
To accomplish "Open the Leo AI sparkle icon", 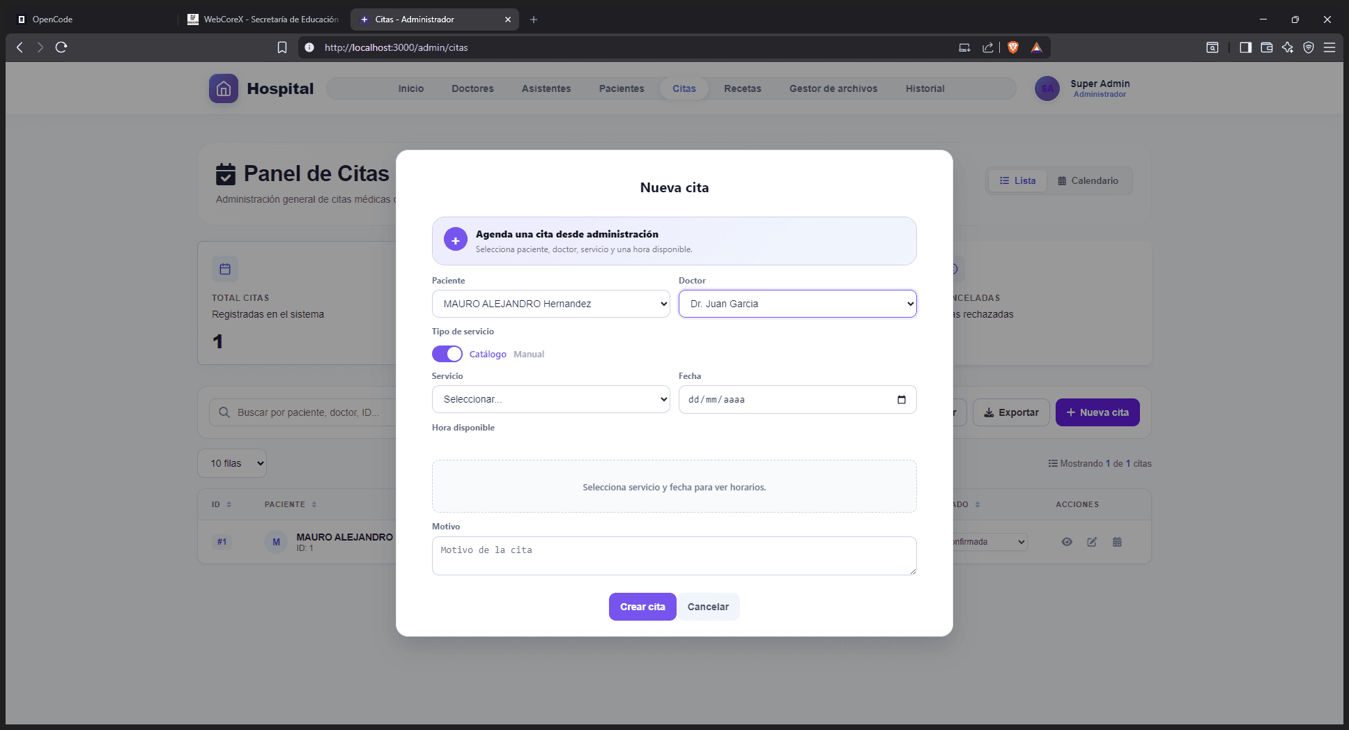I will [x=1288, y=47].
